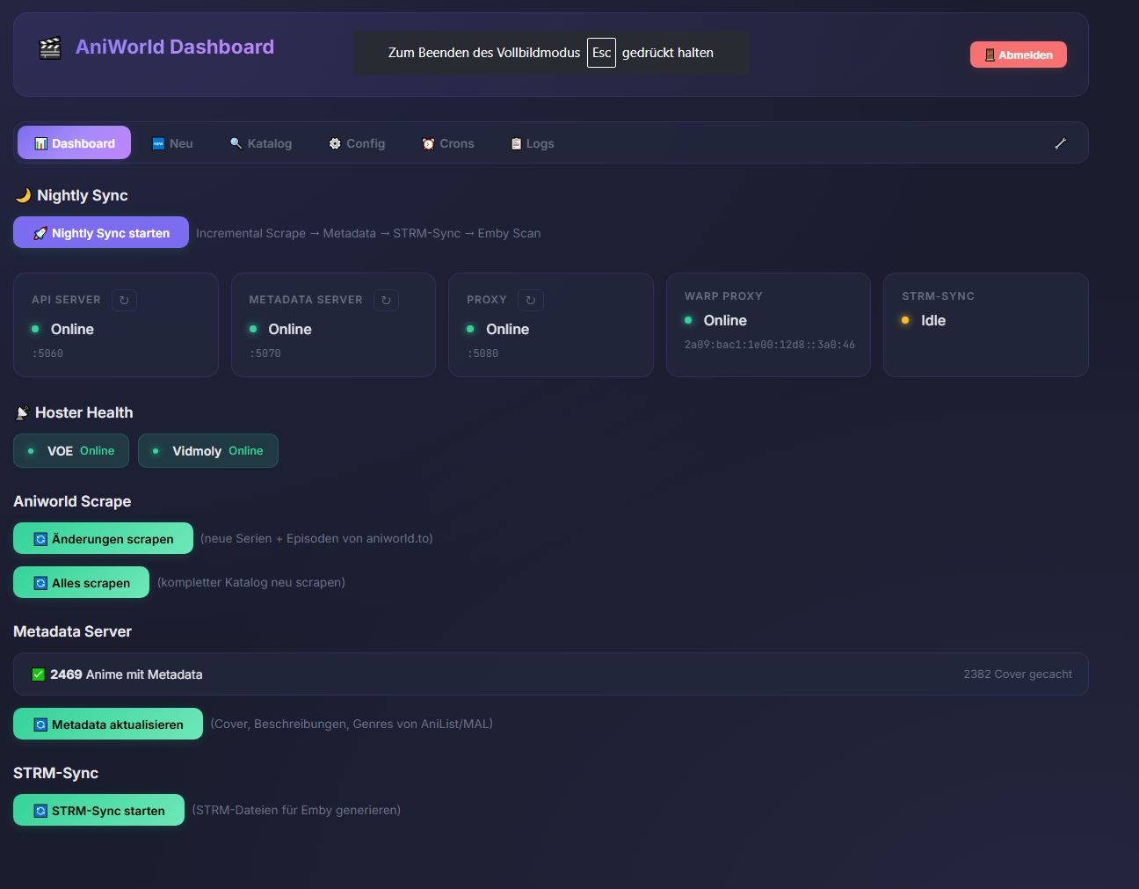
Task: Click the WARP Proxy status card
Action: [768, 324]
